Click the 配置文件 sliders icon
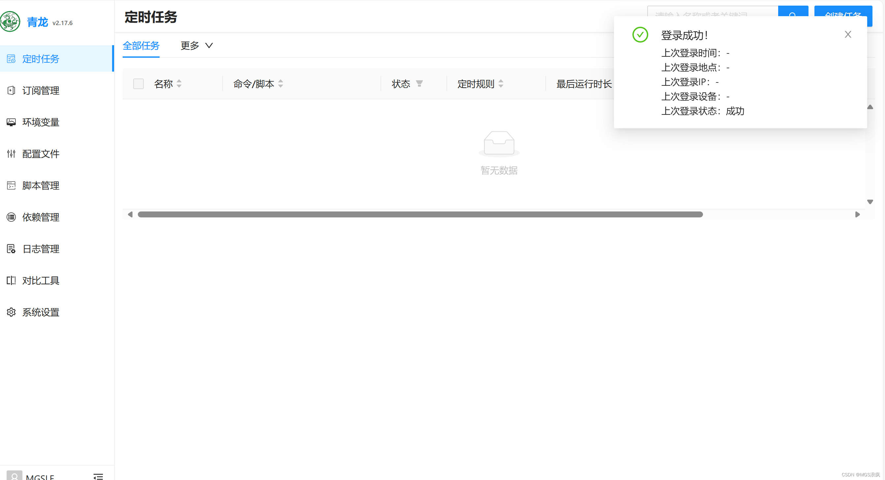885x480 pixels. (x=11, y=154)
